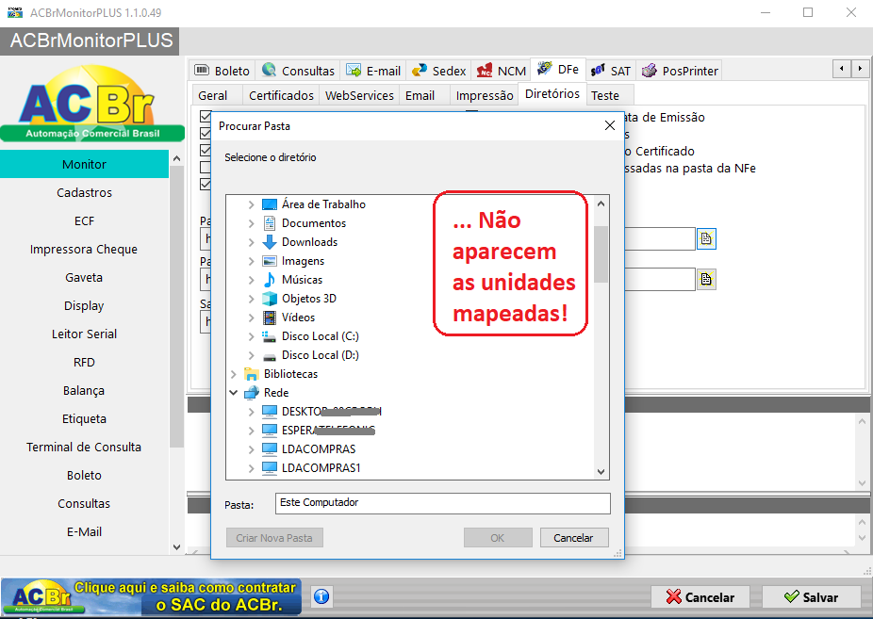This screenshot has height=619, width=873.
Task: Click the blue information icon beside the banner
Action: click(321, 596)
